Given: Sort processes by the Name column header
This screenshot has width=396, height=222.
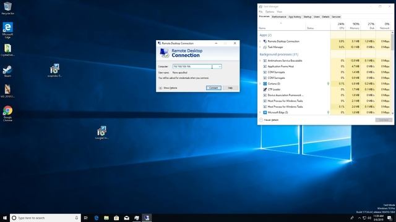Looking at the screenshot, I should [x=282, y=26].
